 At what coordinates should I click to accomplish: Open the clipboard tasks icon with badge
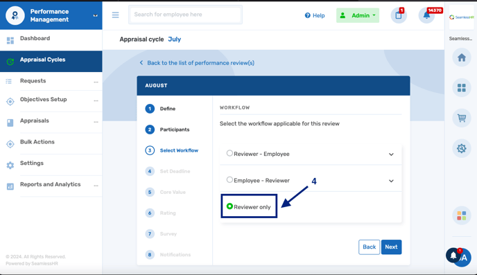click(399, 15)
